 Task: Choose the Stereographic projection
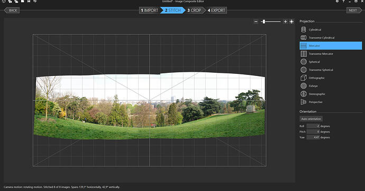point(331,94)
